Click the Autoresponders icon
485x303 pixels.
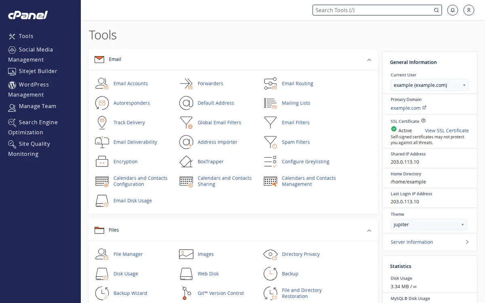[102, 103]
